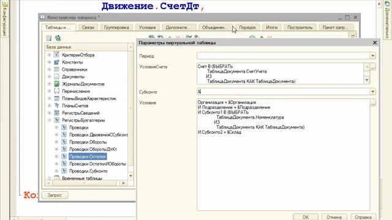
Task: Click the Запрос button
Action: [x=55, y=195]
